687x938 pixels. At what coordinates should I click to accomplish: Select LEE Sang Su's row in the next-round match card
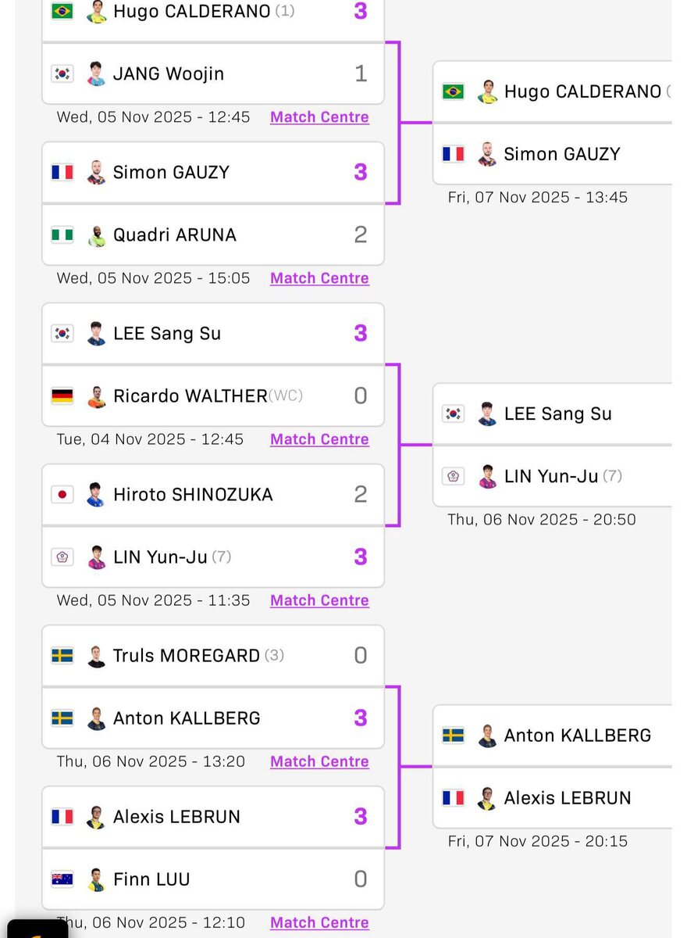tap(552, 414)
